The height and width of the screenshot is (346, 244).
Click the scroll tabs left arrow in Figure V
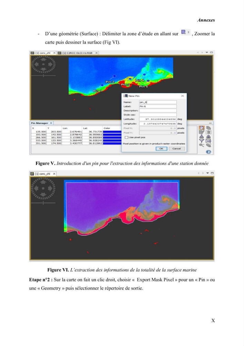[x=198, y=53]
